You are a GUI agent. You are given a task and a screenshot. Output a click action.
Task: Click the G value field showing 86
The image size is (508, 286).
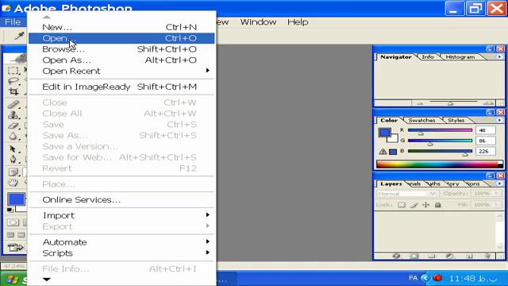485,141
